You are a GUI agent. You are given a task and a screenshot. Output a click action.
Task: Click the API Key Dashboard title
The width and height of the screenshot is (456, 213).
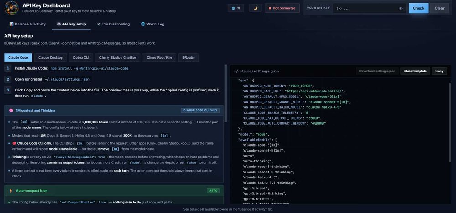coord(46,5)
